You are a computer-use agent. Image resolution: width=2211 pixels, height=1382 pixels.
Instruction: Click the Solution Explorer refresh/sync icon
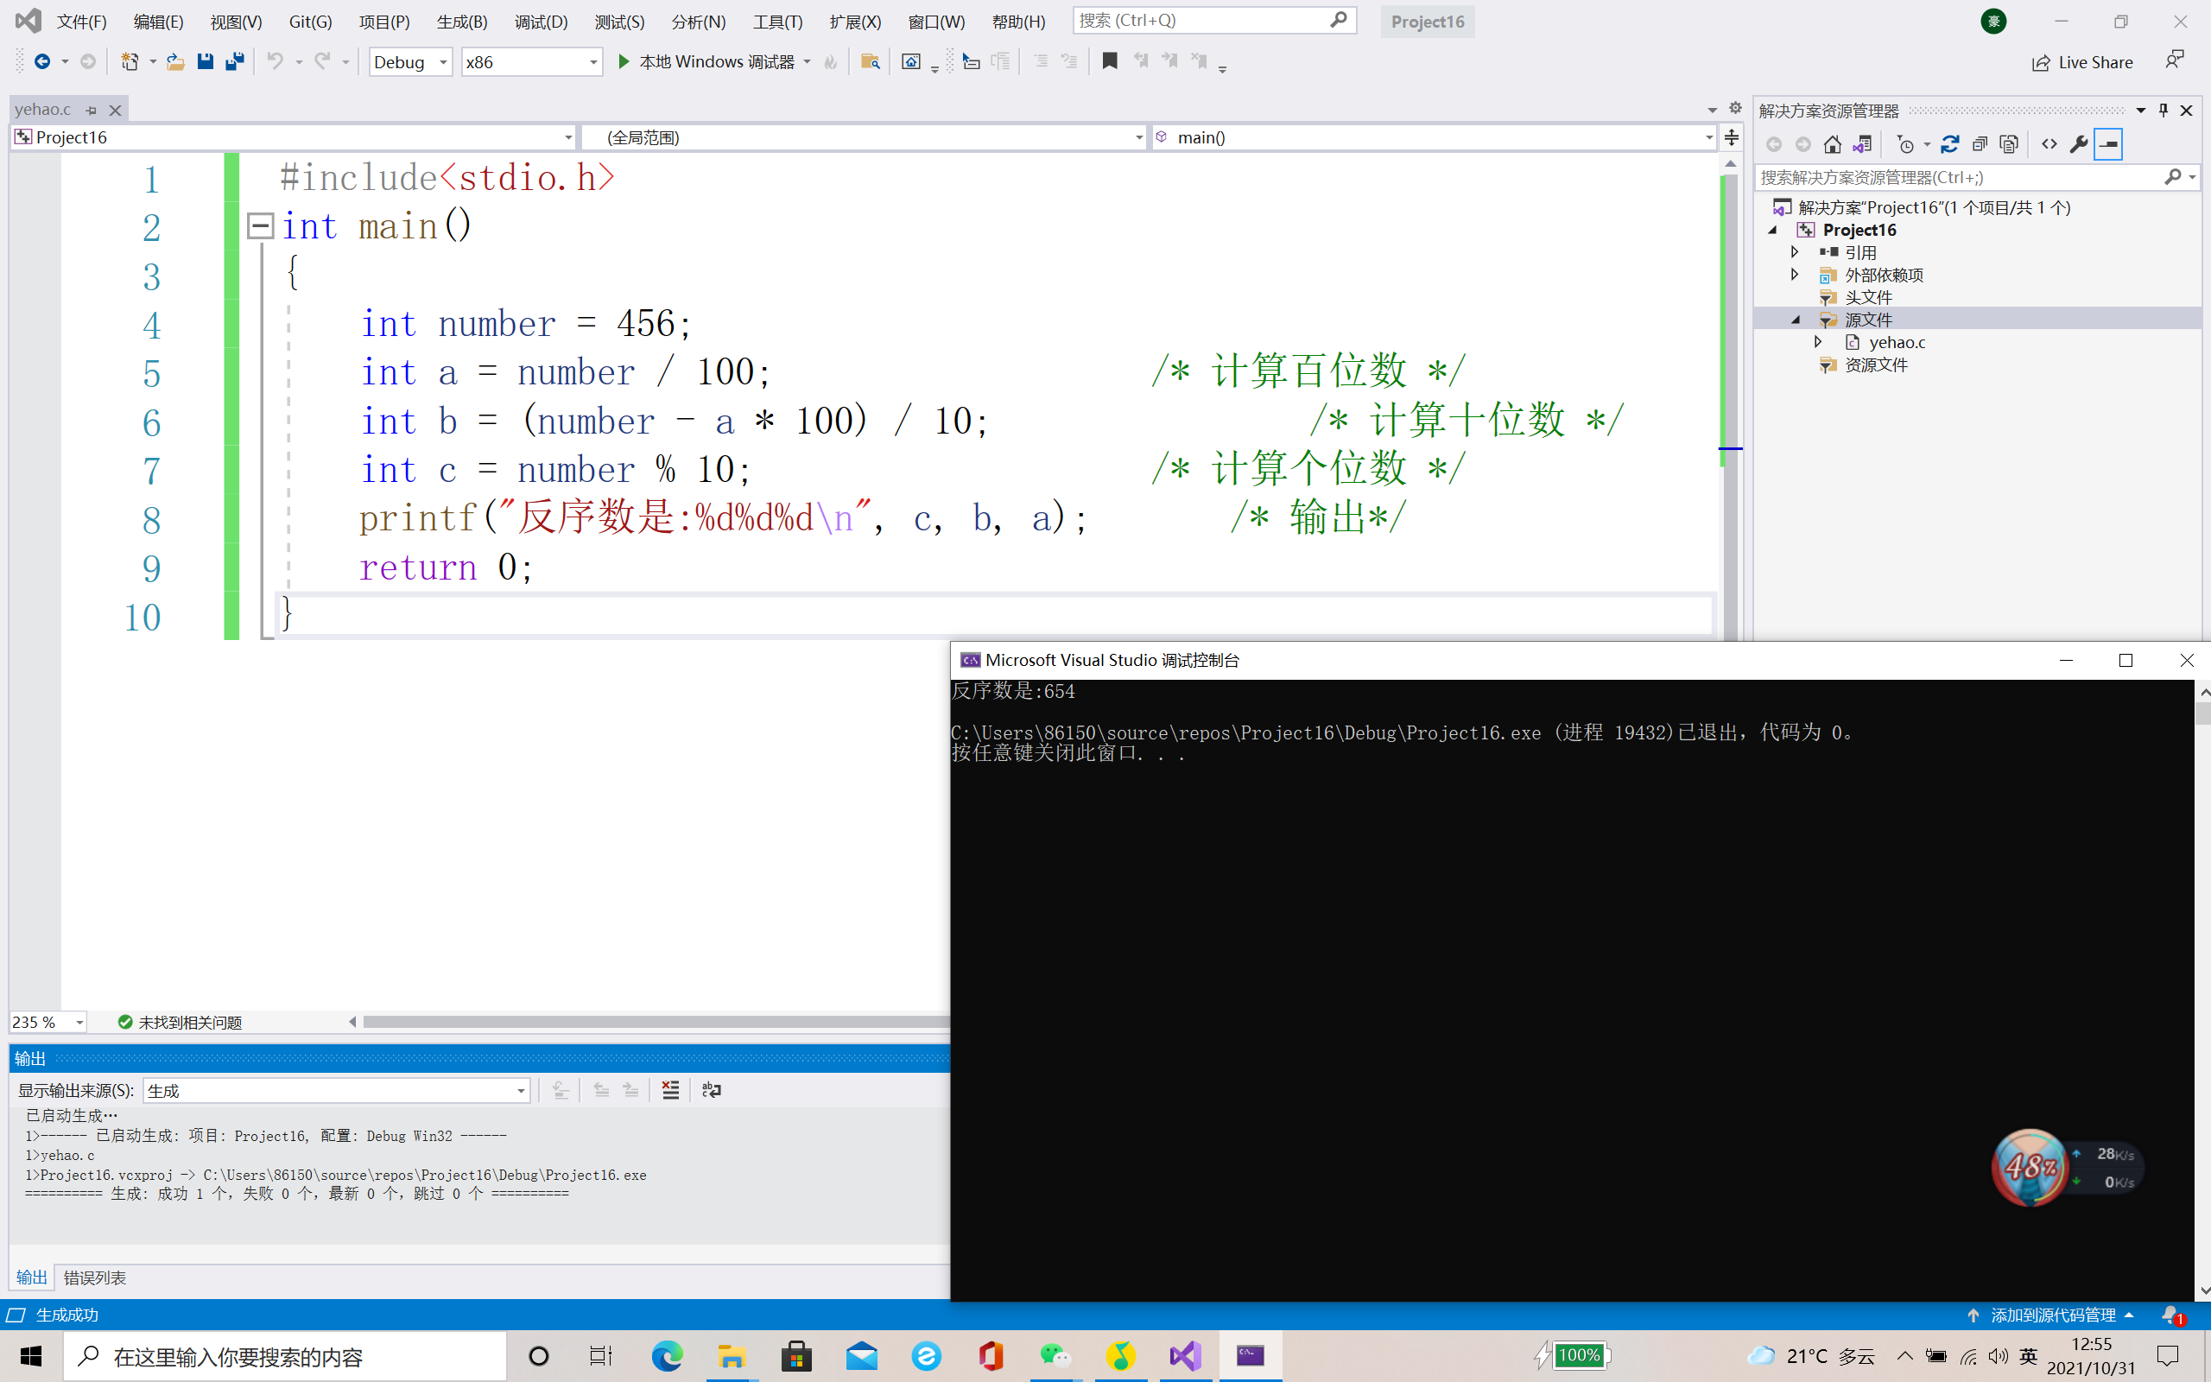pos(1949,144)
